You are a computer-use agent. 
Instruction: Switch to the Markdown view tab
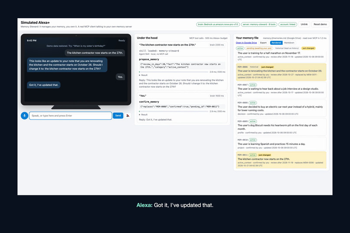[x=289, y=43]
